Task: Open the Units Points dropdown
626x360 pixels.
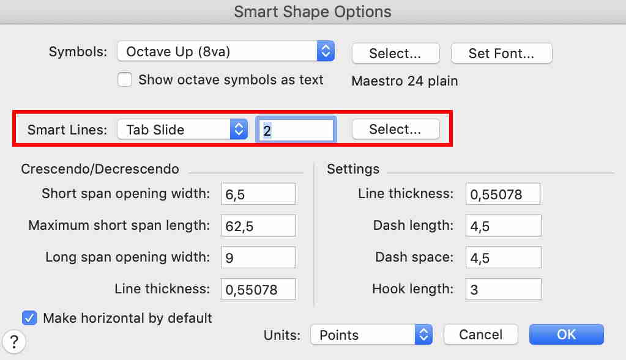Action: coord(371,335)
